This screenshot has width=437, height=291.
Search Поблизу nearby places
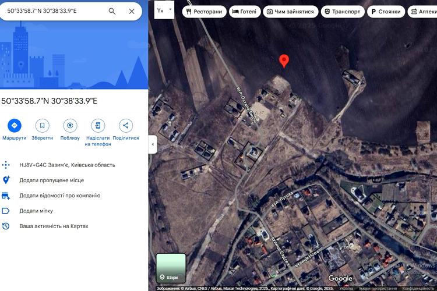tap(70, 126)
